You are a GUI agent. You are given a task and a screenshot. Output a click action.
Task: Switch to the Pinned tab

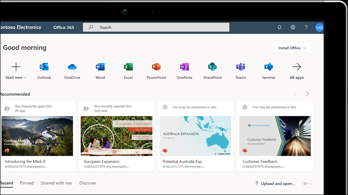tap(27, 183)
